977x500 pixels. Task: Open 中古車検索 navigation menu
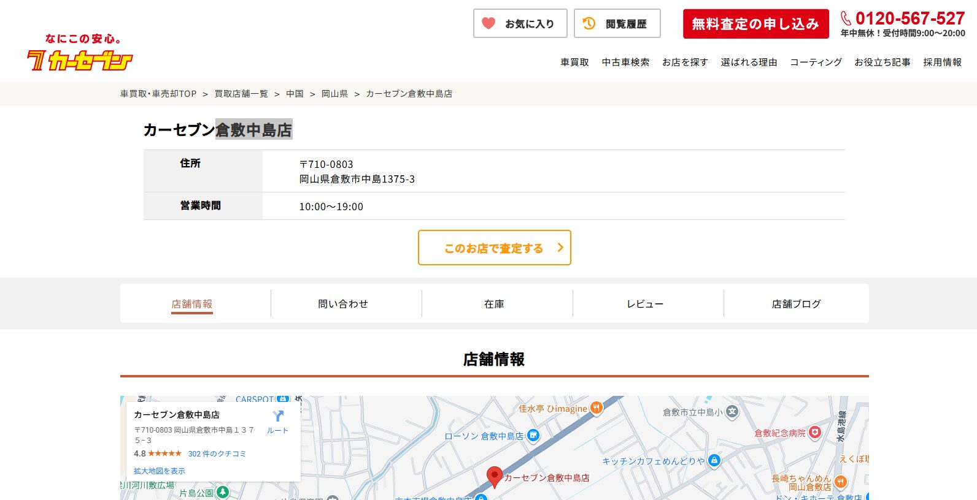(625, 62)
